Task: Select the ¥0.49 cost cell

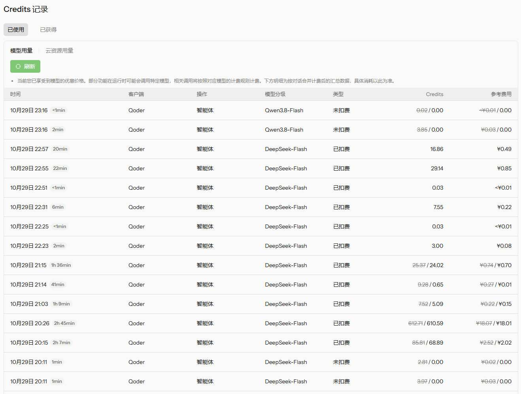Action: (x=504, y=149)
